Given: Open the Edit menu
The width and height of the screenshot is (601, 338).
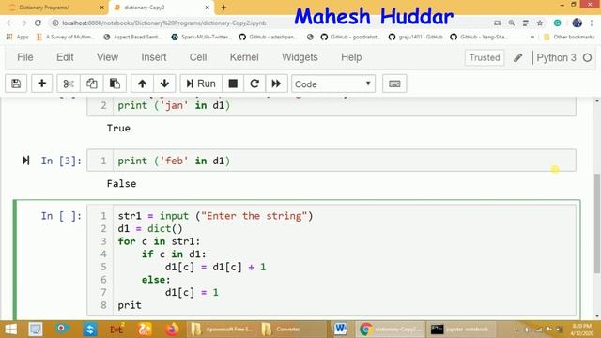Looking at the screenshot, I should click(65, 57).
